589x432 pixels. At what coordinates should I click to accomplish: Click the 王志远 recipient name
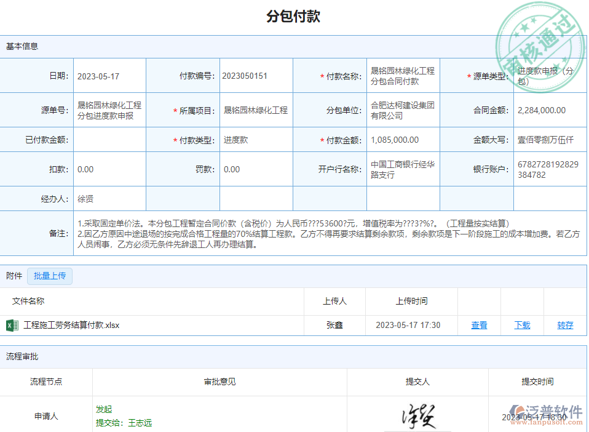click(140, 423)
